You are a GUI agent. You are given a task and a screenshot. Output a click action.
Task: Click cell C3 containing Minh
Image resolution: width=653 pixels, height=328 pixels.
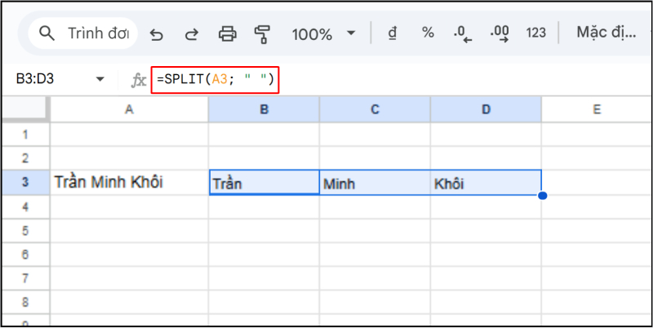375,184
